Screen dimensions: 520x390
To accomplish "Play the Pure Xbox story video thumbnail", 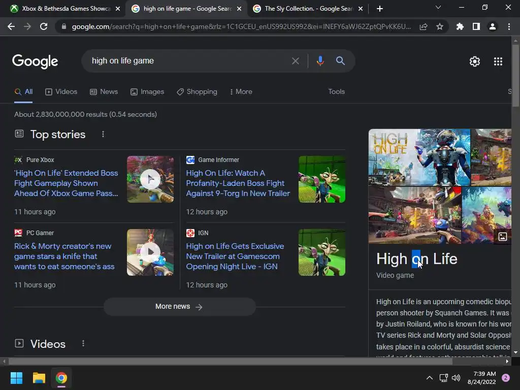I will pos(150,179).
